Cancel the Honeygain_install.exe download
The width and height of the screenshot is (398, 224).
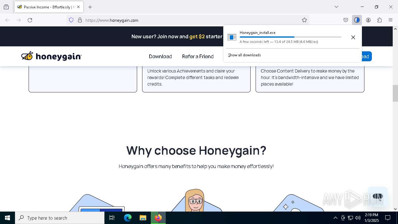(353, 37)
